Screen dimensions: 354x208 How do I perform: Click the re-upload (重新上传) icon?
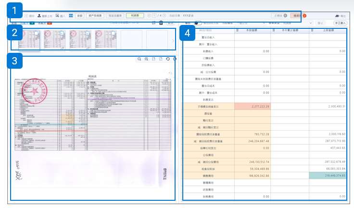coord(39,16)
